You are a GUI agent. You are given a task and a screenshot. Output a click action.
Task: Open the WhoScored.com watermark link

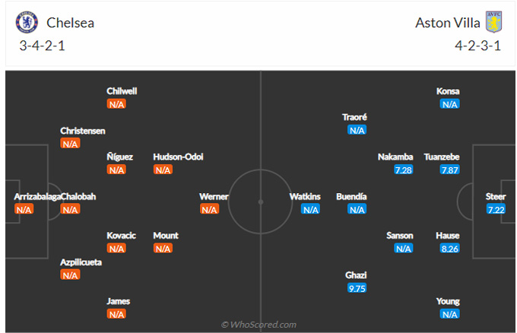258,325
